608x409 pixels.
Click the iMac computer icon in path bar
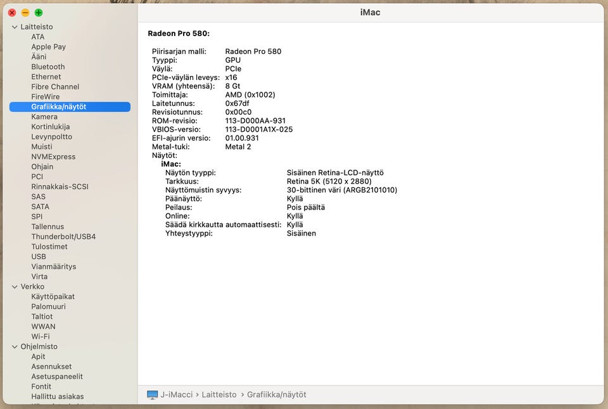tap(153, 394)
